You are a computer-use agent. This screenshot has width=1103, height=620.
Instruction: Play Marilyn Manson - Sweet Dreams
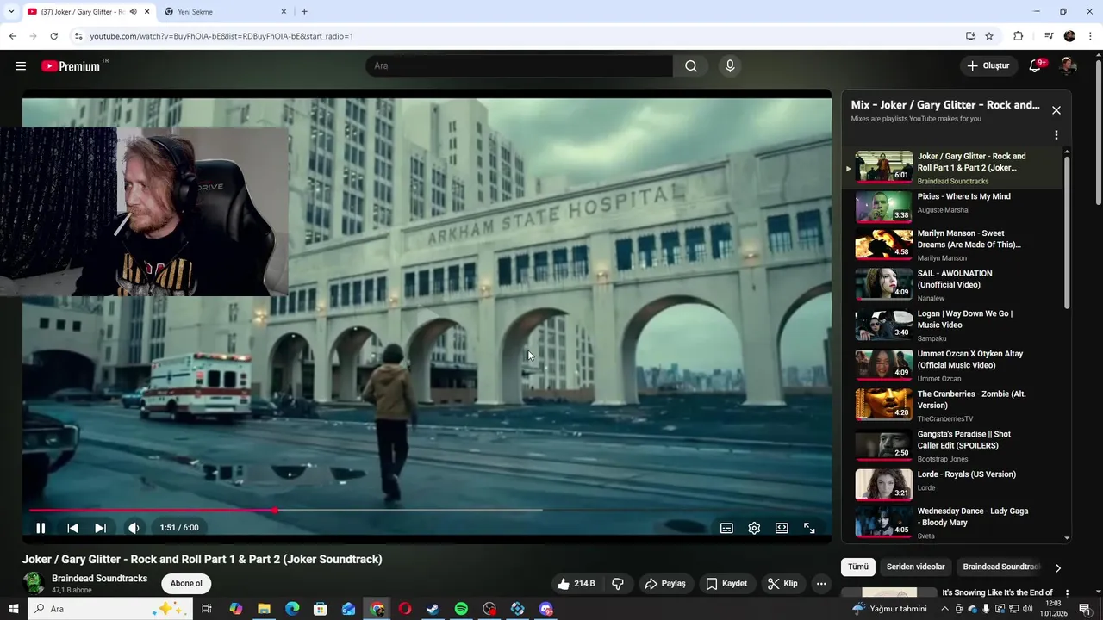coord(952,245)
